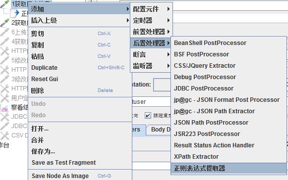Viewport: 288px width, 180px height.
Task: Click the field ending in tuser
Action: click(x=152, y=101)
